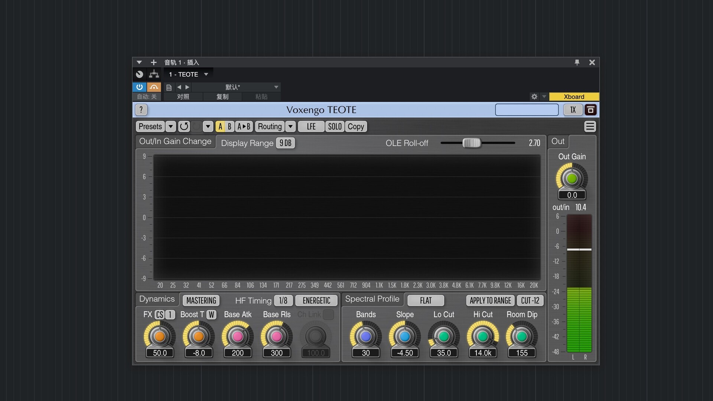Screen dimensions: 713x401
Task: Open the Routing dropdown arrow
Action: point(290,127)
